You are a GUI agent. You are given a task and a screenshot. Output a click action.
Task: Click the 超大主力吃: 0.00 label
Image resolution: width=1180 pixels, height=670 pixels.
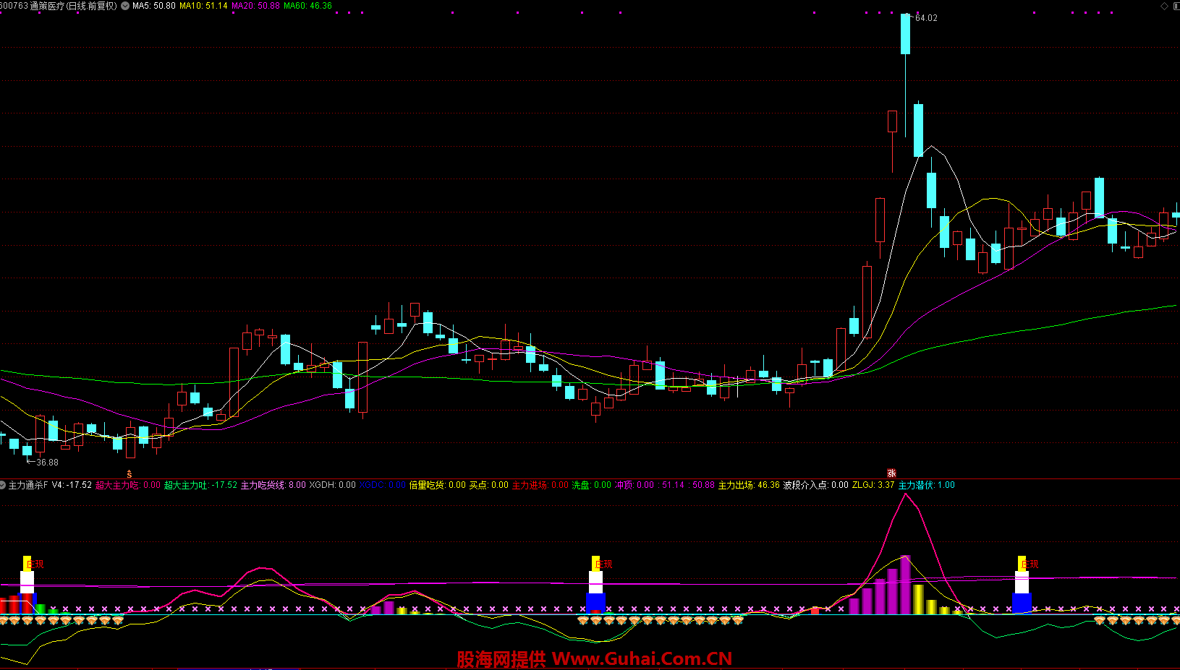tap(128, 485)
